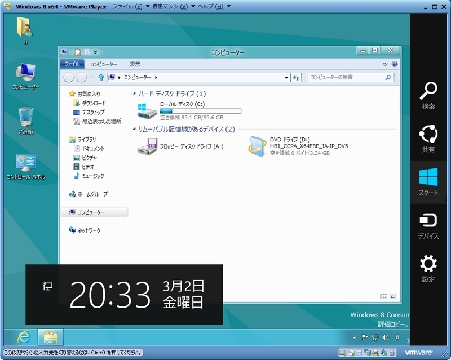Click the properties icon in quick access toolbar
Screen dimensions: 451x360
click(78, 52)
